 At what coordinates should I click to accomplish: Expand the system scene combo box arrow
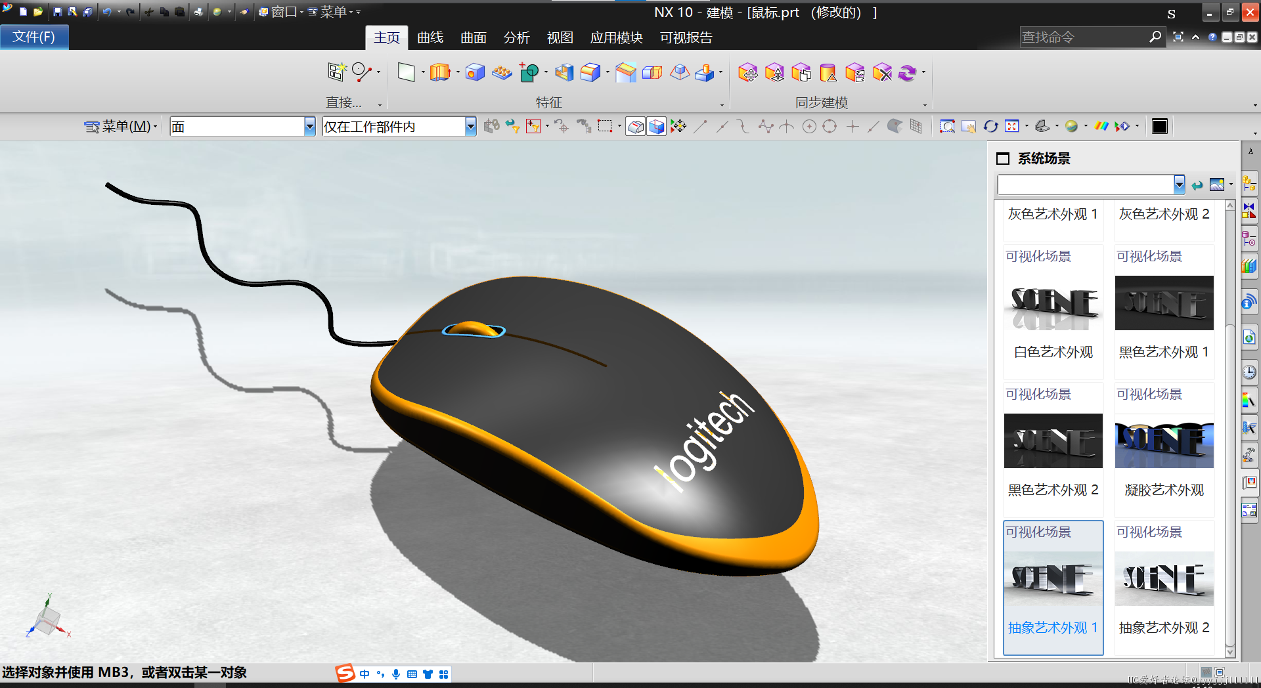click(1179, 184)
